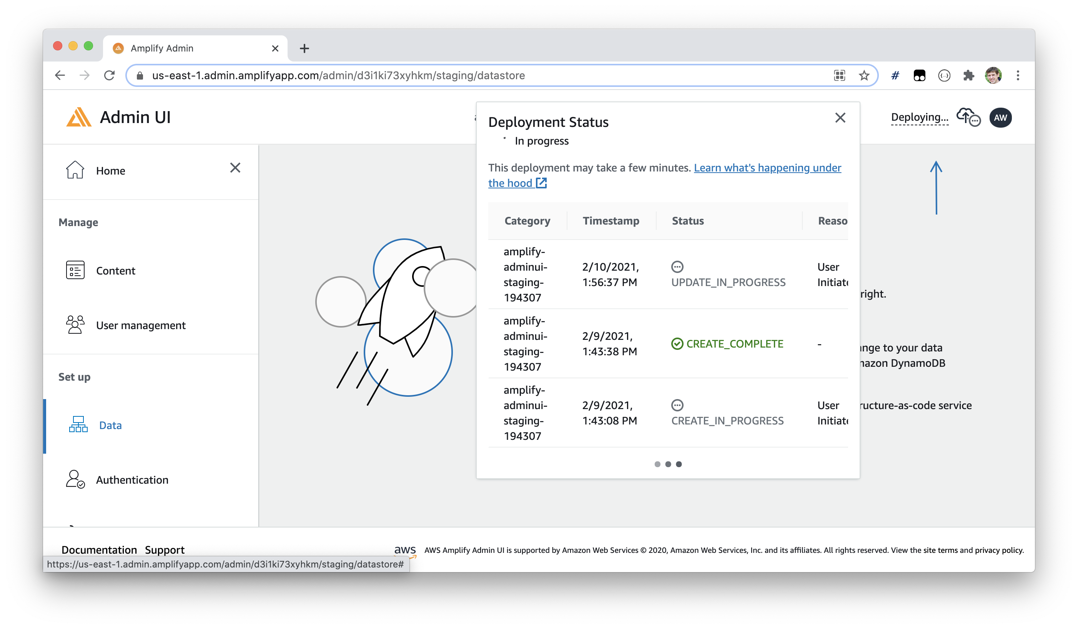Click the Category column header
1078x629 pixels.
(527, 221)
